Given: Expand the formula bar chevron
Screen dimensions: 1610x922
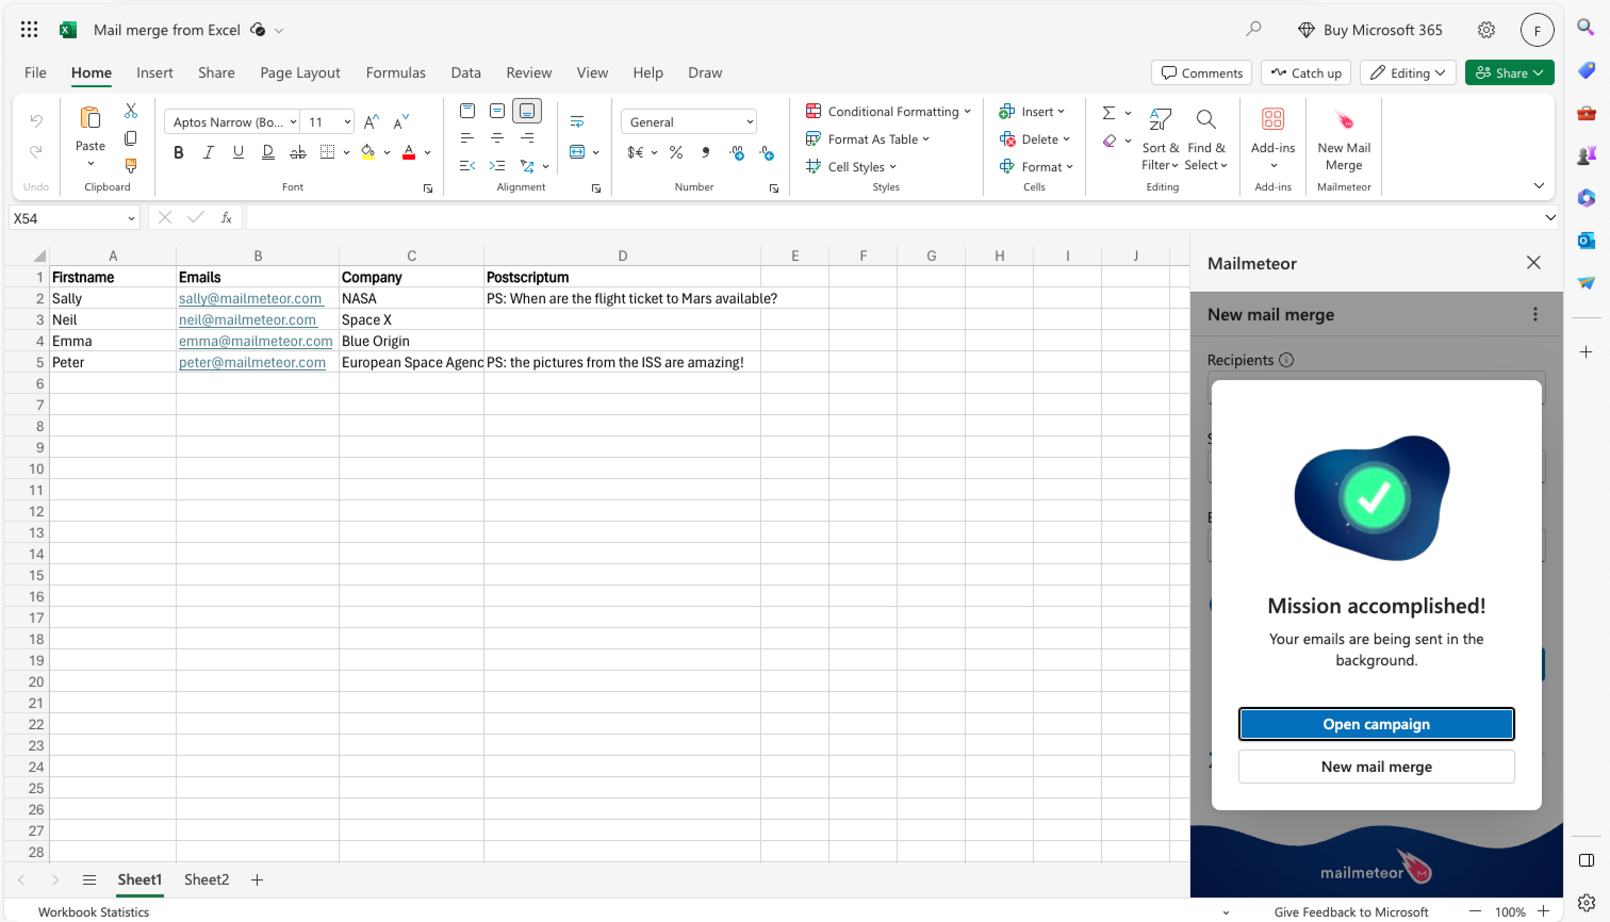Looking at the screenshot, I should 1549,217.
